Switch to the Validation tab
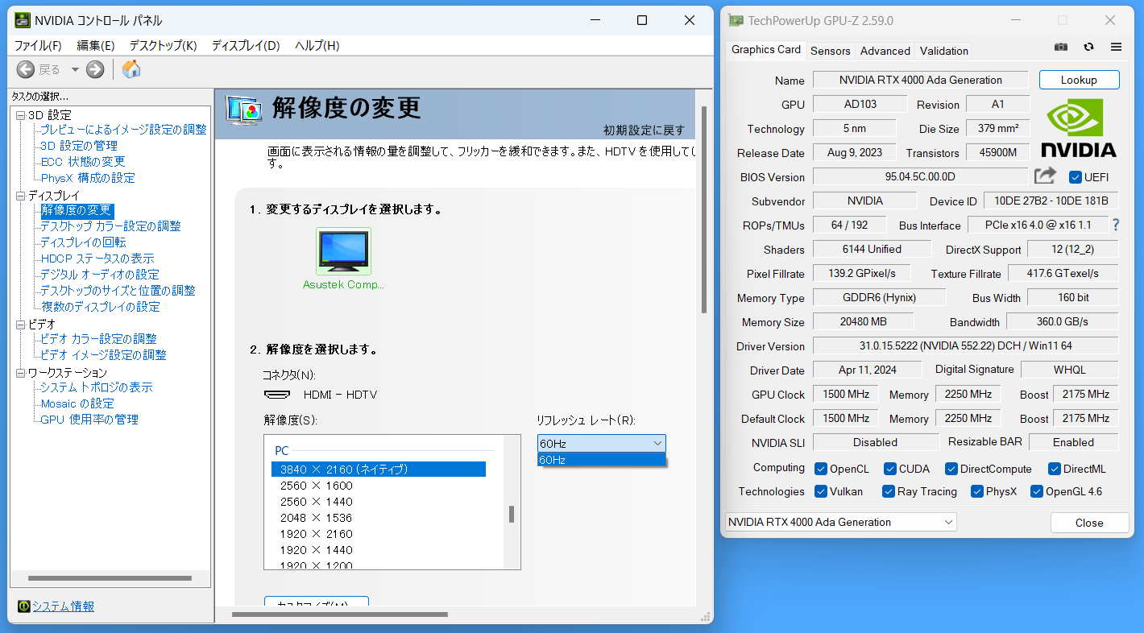 pos(943,50)
